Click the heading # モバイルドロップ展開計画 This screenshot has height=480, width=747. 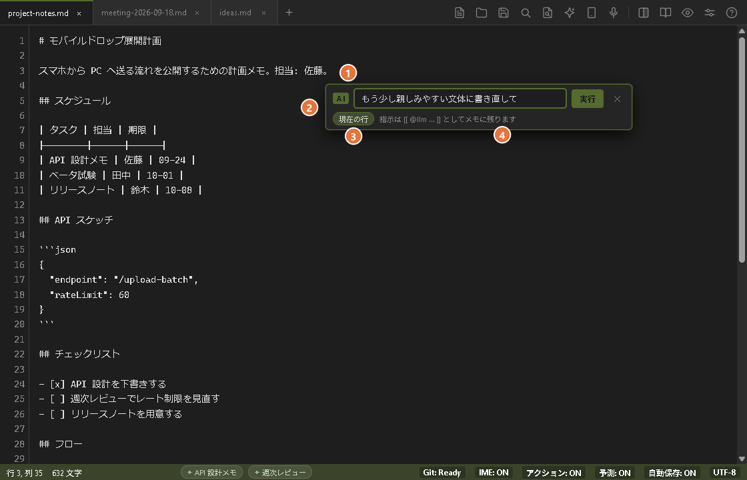click(100, 41)
